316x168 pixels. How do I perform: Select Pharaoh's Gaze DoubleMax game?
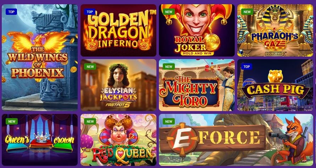[x=275, y=30]
